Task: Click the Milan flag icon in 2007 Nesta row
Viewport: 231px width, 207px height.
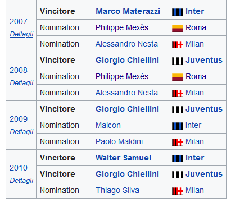Action: [178, 44]
